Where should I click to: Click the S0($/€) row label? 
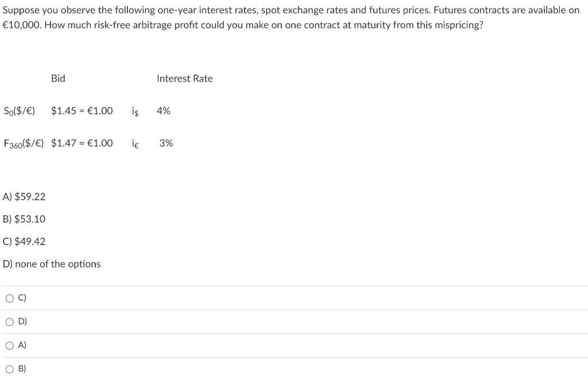tap(20, 111)
